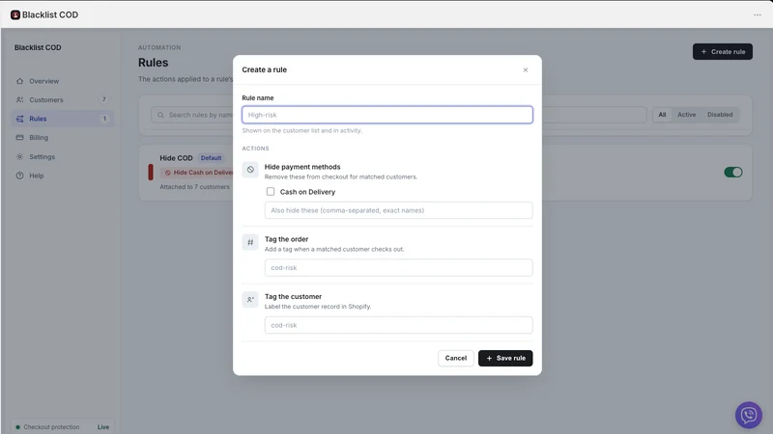Click the Blacklist COD app logo icon
773x434 pixels.
(15, 14)
